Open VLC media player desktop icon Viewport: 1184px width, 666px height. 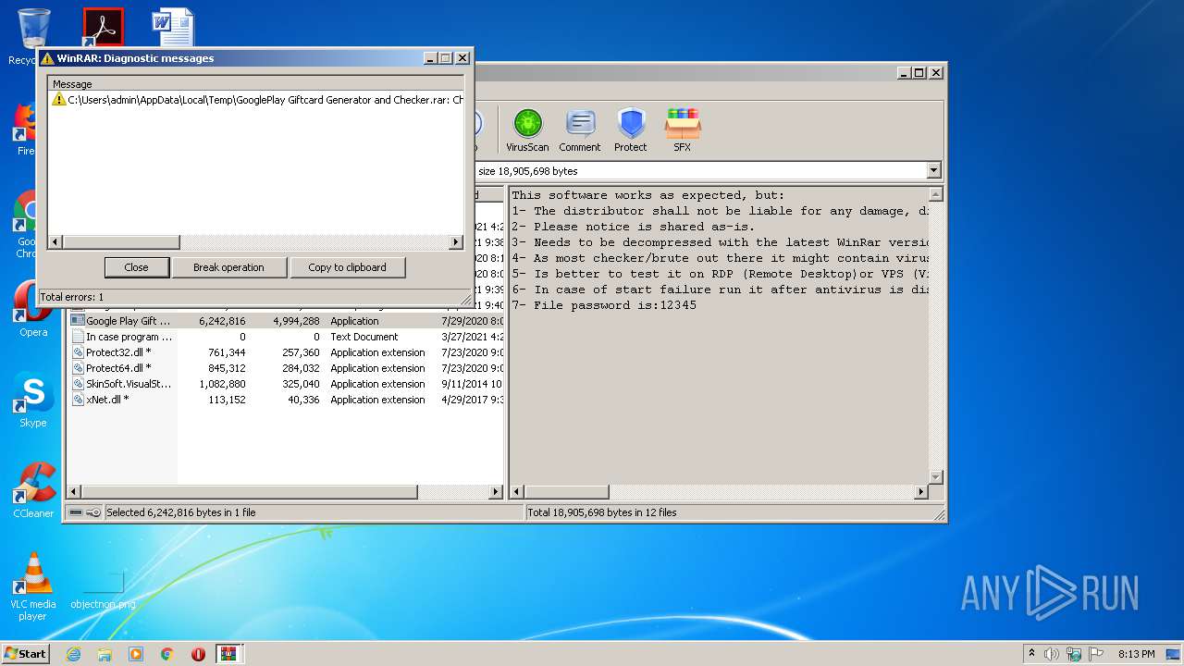coord(33,586)
